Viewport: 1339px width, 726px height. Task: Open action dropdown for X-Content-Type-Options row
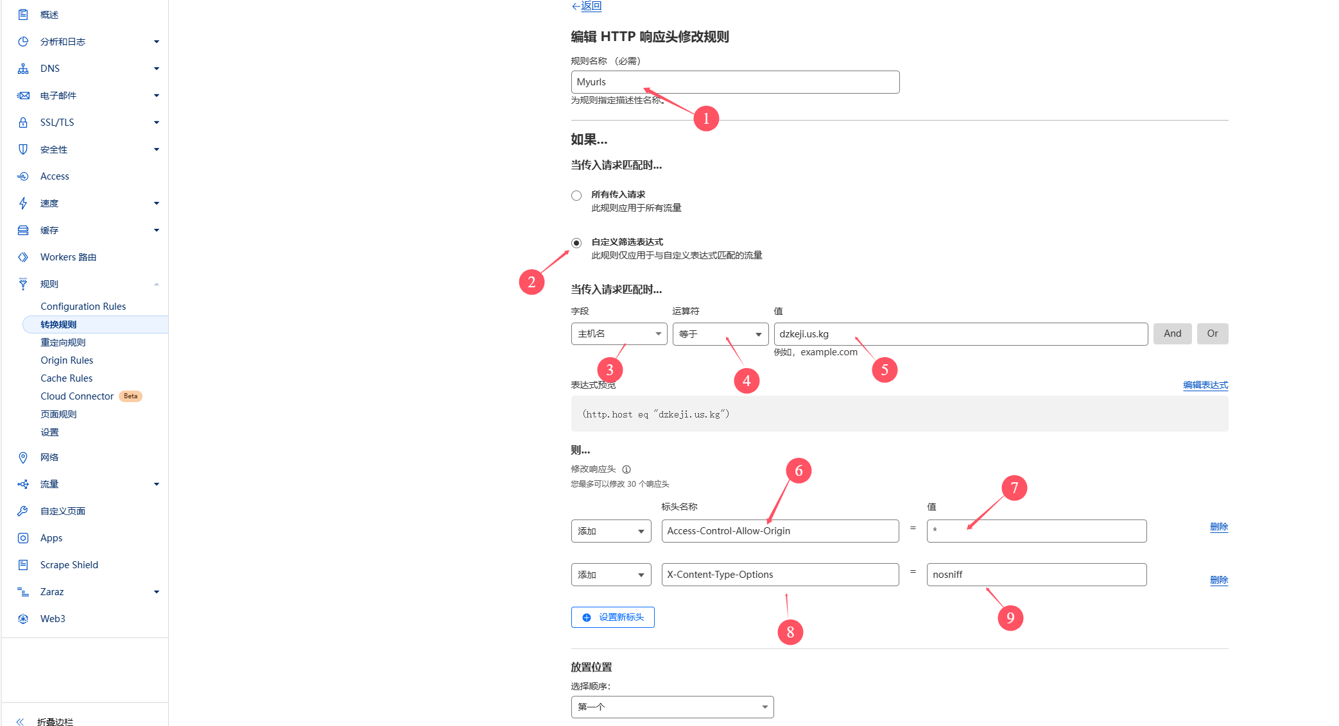[x=611, y=575]
